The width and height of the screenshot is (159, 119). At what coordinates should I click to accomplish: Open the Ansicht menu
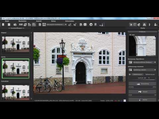coord(39,21)
